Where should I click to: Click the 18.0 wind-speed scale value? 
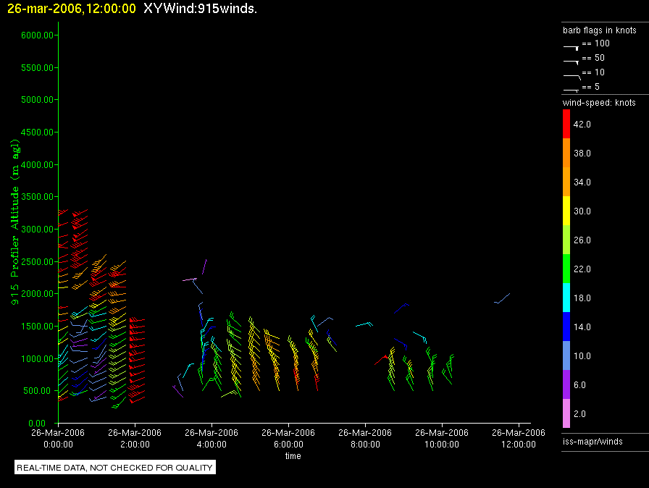pyautogui.click(x=582, y=298)
